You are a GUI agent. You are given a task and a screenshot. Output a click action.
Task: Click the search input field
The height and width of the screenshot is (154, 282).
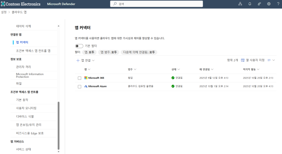coord(156,4)
